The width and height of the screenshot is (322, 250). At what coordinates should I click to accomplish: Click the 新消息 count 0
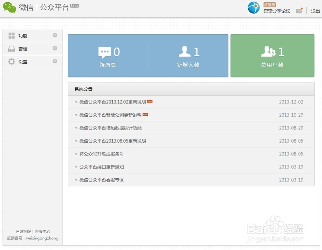(117, 52)
